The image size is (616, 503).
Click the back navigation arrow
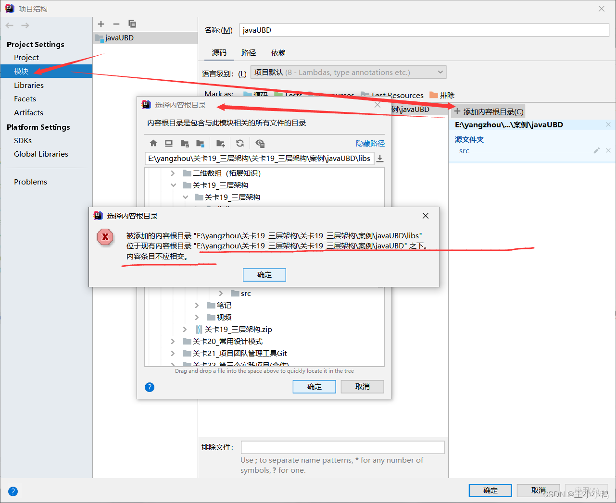[x=10, y=25]
